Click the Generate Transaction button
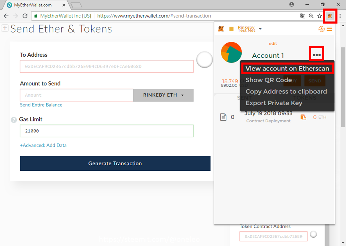Screen dimensions: 346x249 (115, 164)
